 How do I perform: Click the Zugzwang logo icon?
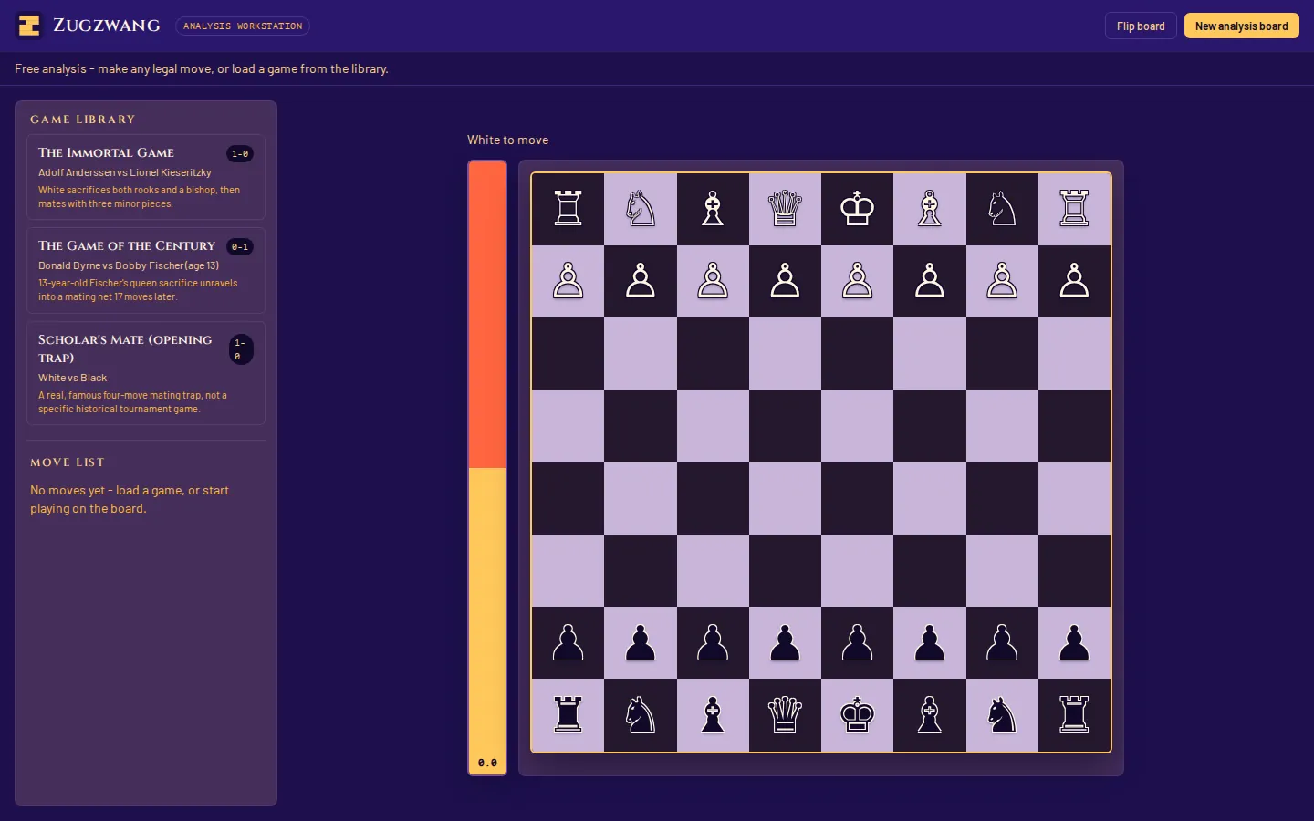point(29,26)
